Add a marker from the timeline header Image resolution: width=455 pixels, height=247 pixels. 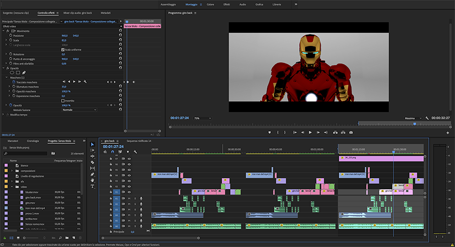click(128, 152)
